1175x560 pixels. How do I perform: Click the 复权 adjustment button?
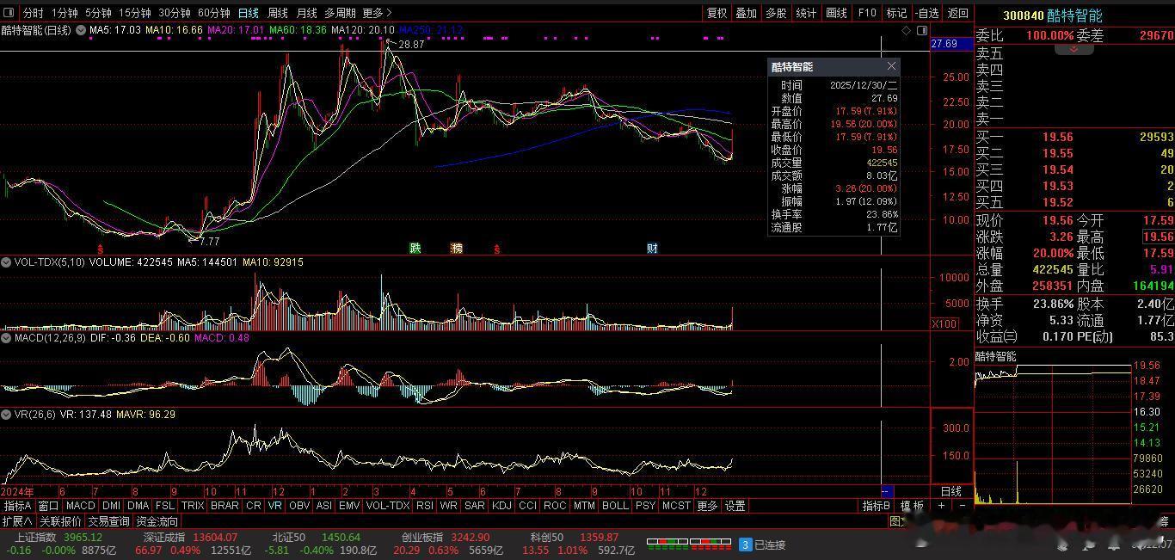coord(717,13)
